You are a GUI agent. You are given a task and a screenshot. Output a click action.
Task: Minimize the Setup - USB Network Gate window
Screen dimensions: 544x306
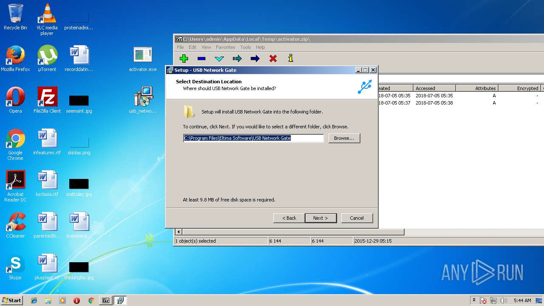[358, 70]
